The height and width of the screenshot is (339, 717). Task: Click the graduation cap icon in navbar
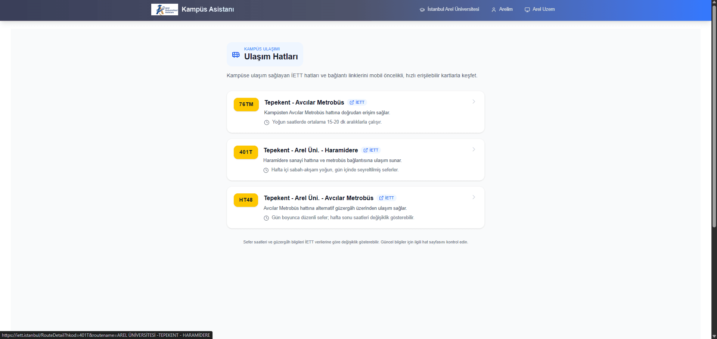click(x=422, y=10)
